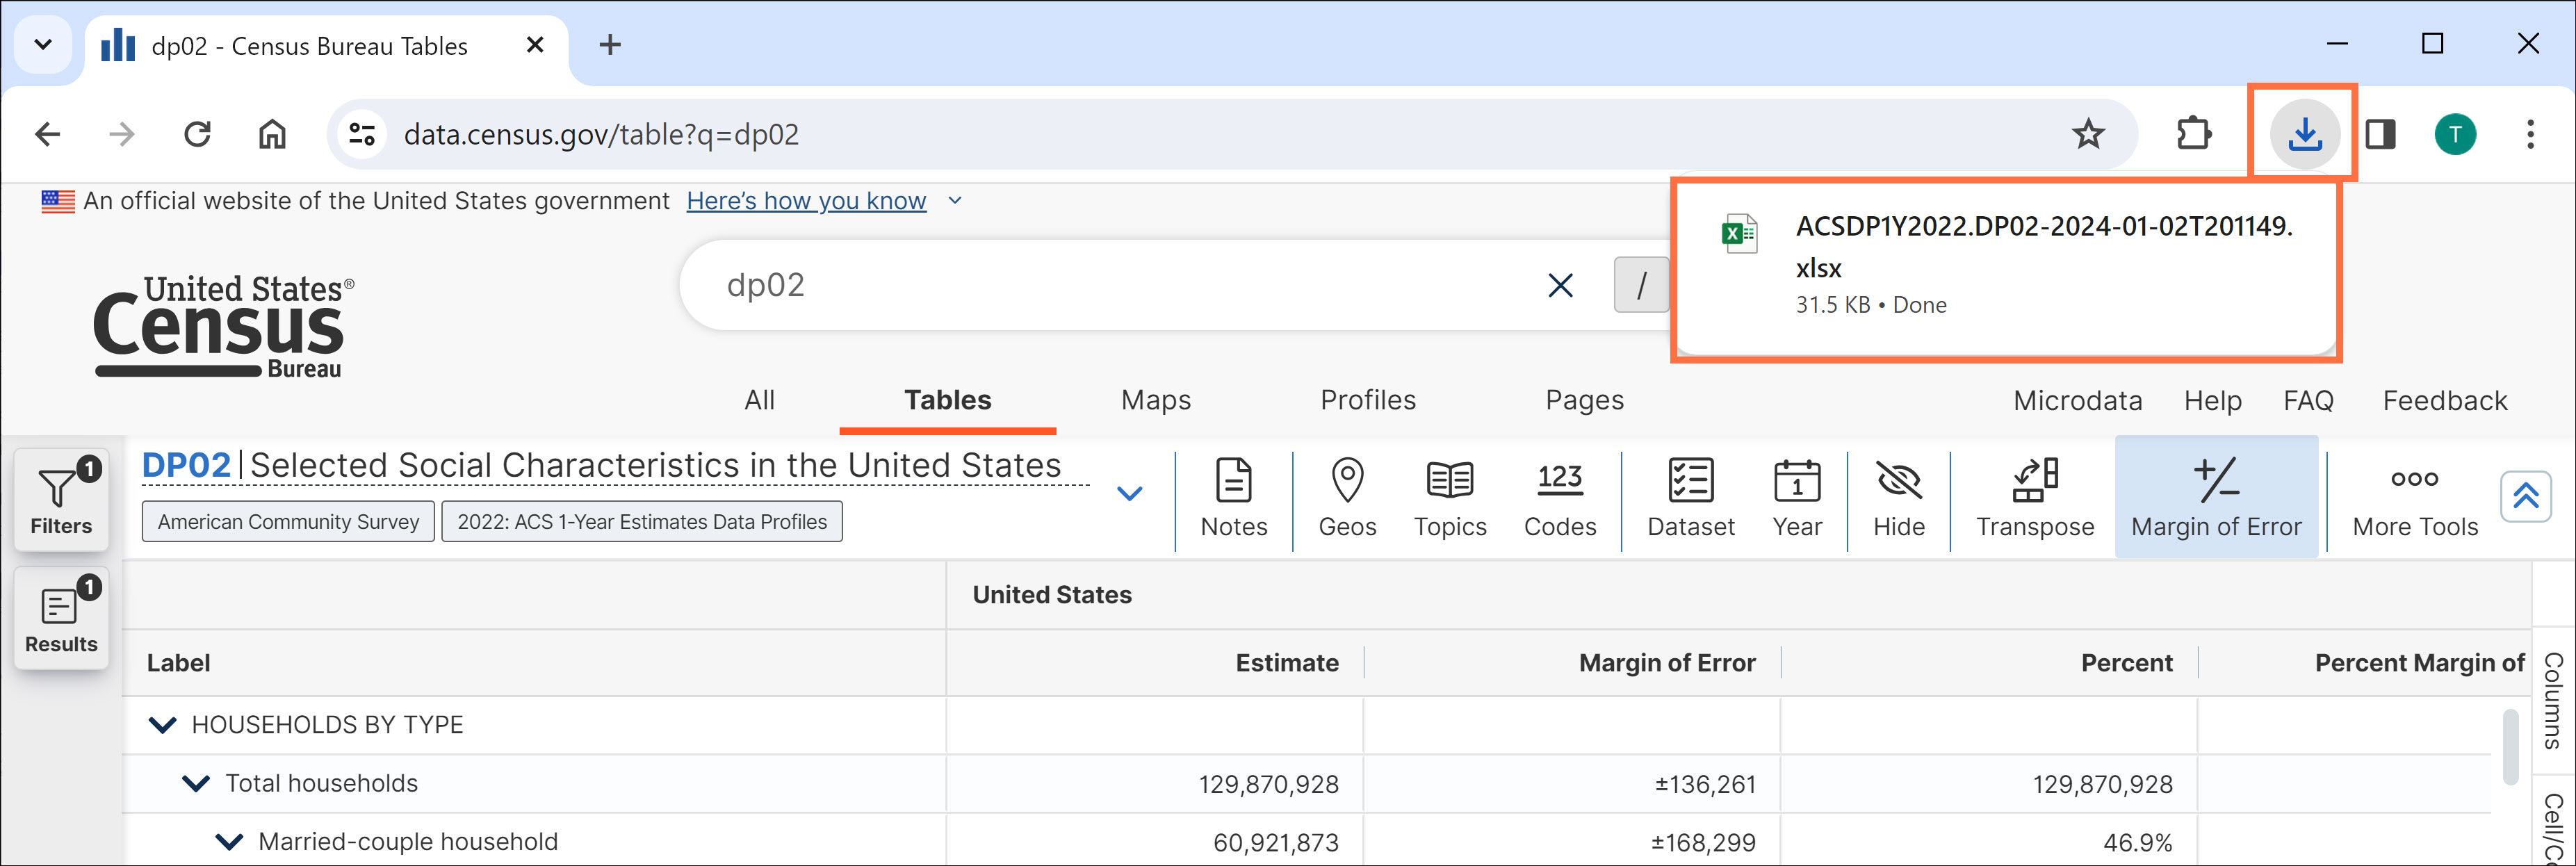Switch to the Maps tab
The width and height of the screenshot is (2576, 866).
coord(1155,400)
